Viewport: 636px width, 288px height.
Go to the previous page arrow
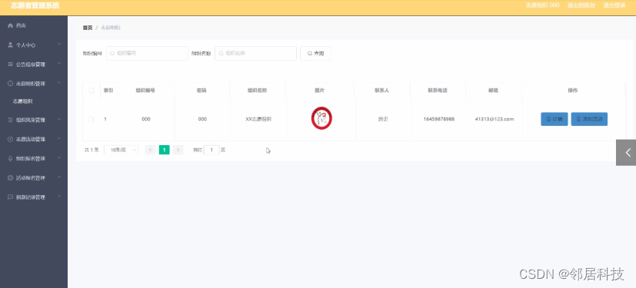pos(151,150)
